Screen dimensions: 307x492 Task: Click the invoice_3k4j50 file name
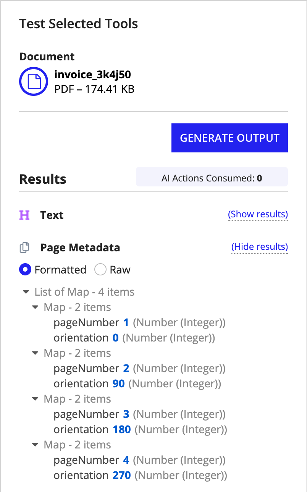pyautogui.click(x=93, y=74)
